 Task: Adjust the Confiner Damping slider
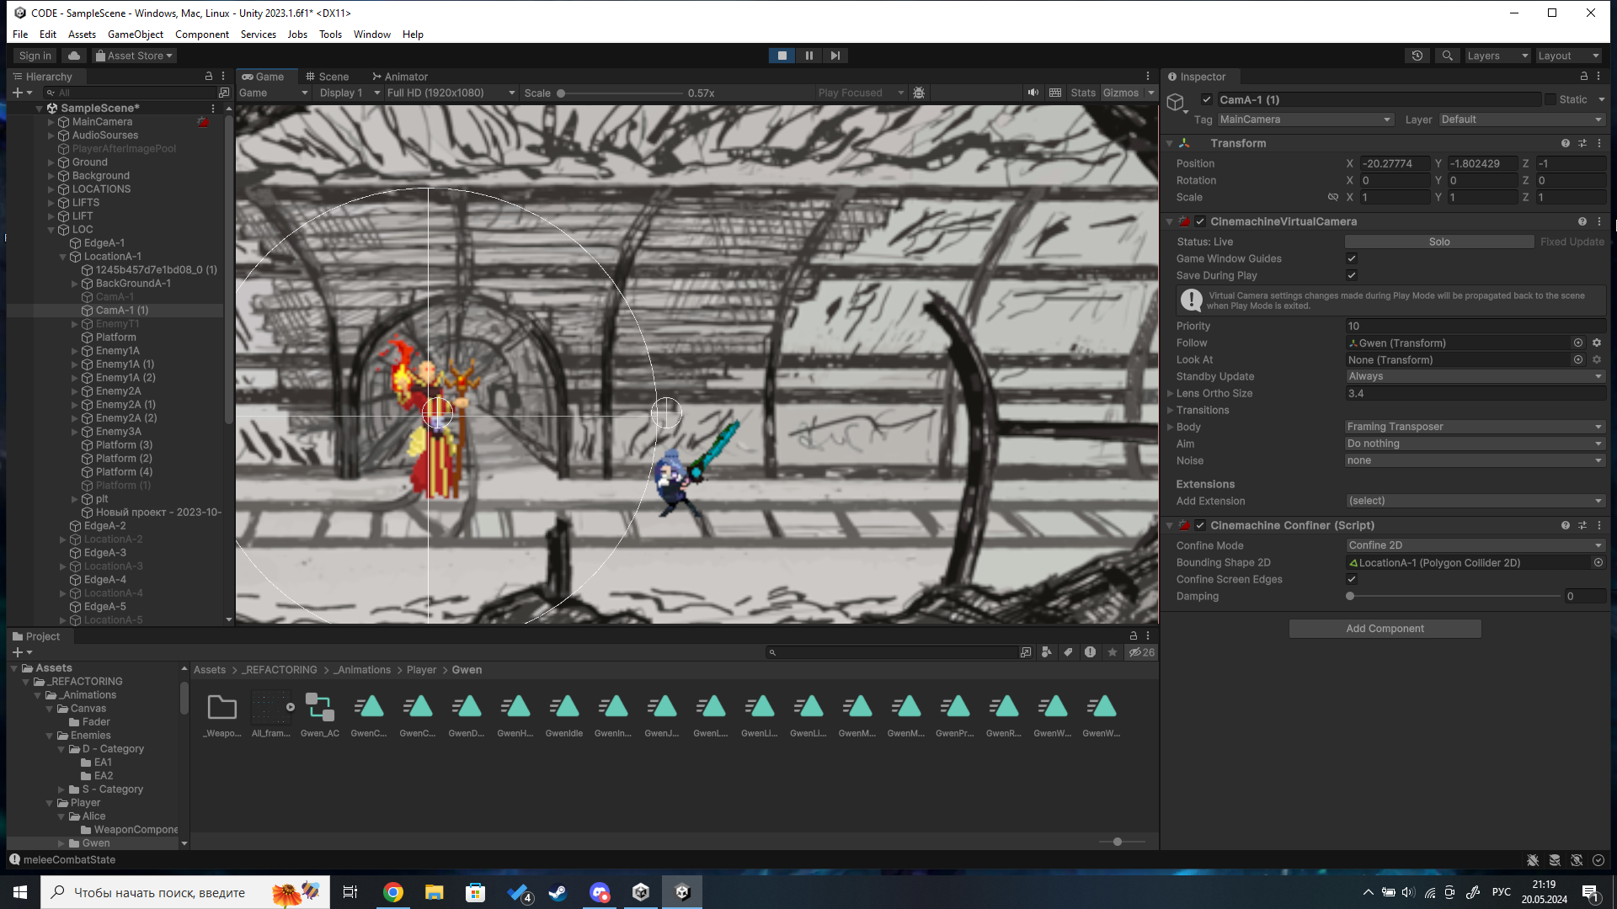tap(1351, 596)
